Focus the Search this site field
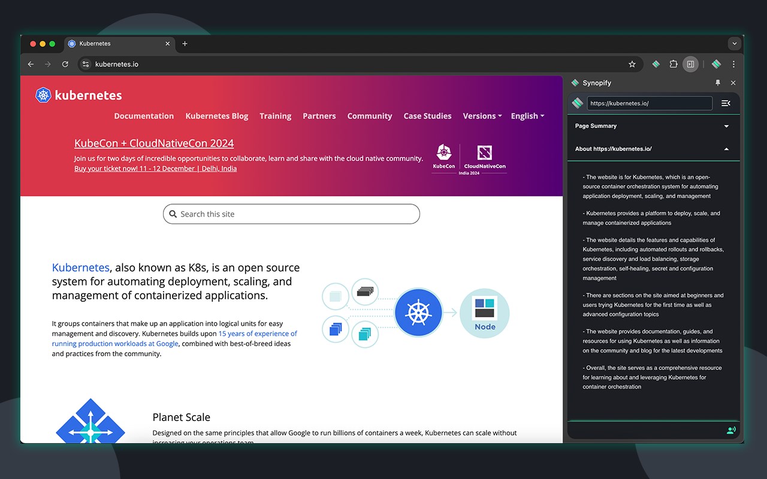This screenshot has width=767, height=479. 291,214
